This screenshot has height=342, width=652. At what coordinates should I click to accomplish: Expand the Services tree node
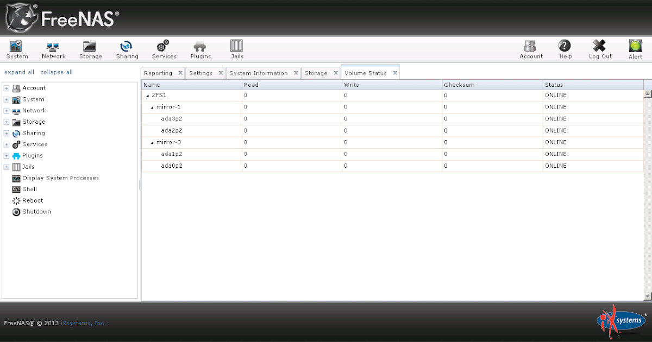[5, 144]
